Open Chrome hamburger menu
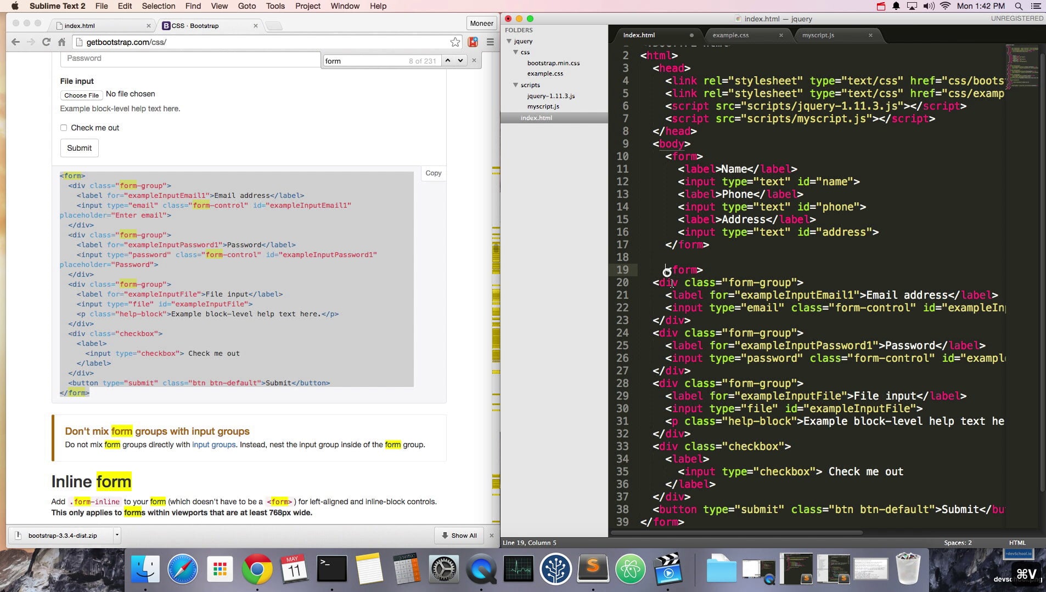The image size is (1046, 592). click(x=491, y=42)
